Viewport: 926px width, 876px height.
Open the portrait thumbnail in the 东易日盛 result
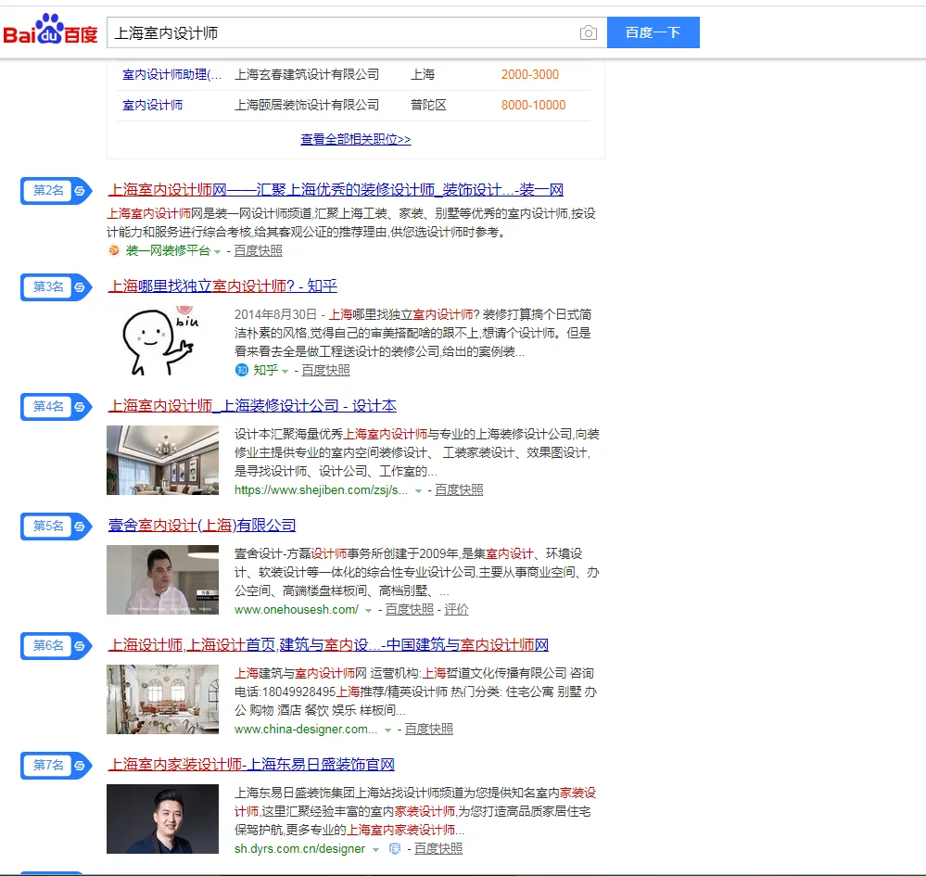pyautogui.click(x=162, y=819)
